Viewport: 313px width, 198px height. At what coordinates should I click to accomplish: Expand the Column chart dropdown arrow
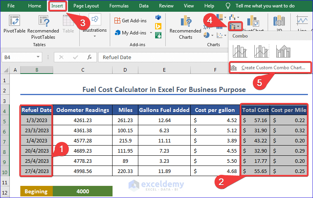tap(225, 17)
